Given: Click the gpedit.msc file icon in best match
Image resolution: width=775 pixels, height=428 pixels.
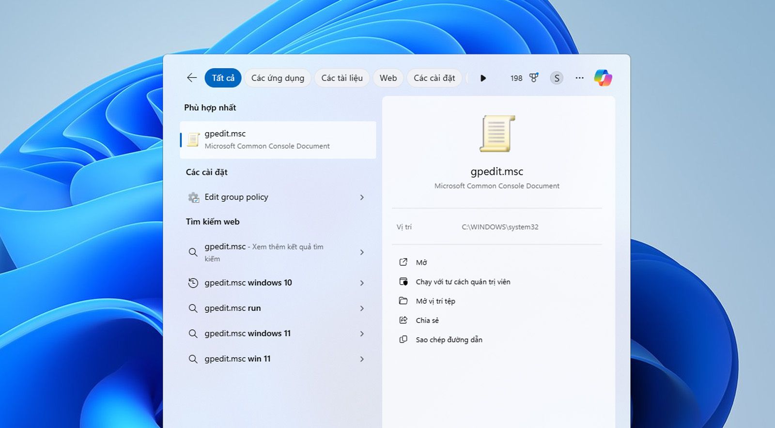Looking at the screenshot, I should click(193, 139).
